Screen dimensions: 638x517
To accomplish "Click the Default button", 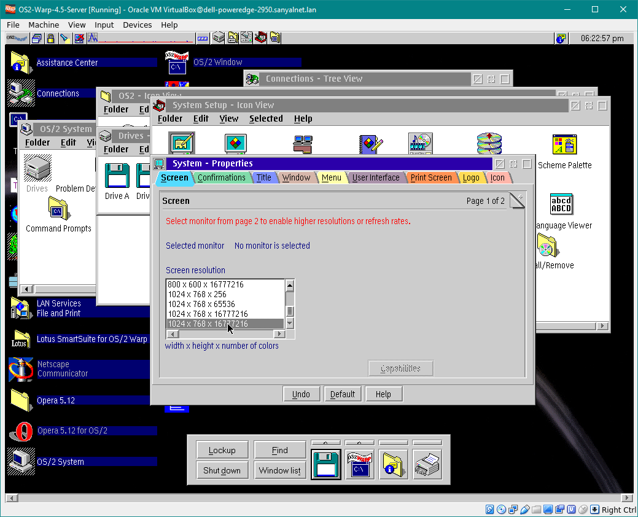I will coord(343,394).
